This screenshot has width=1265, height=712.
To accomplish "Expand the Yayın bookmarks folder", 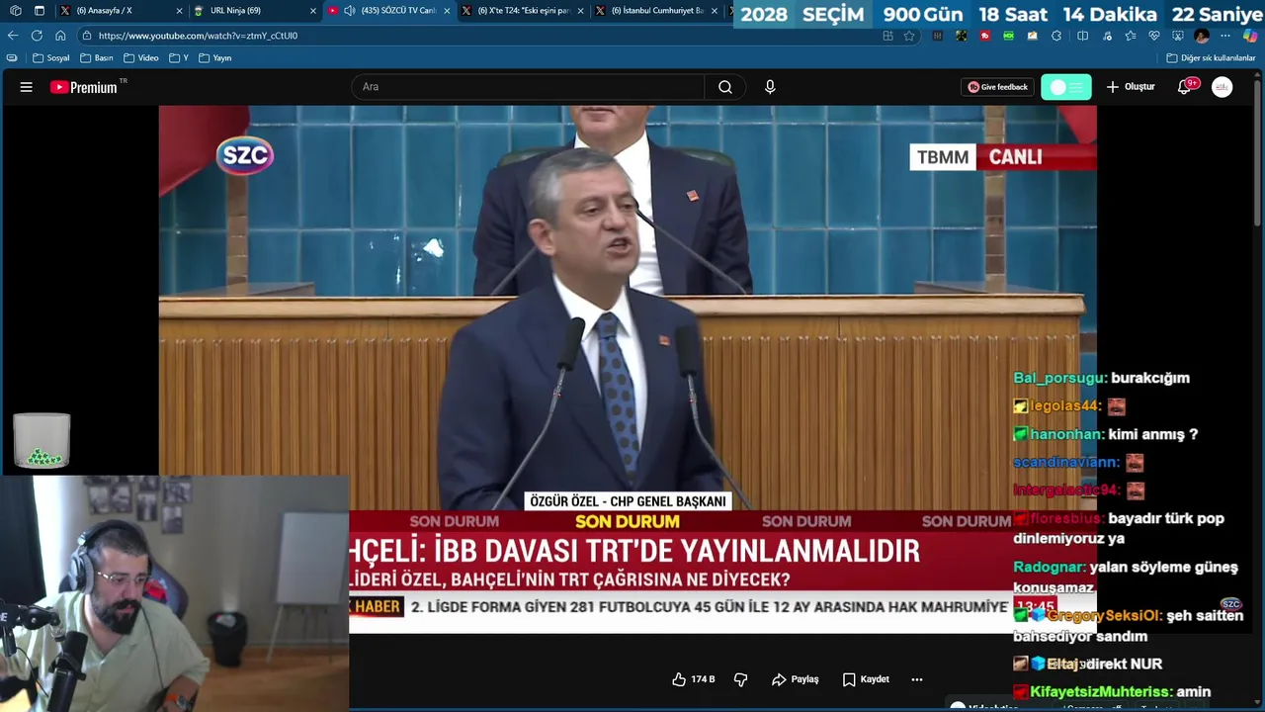I will [x=215, y=58].
